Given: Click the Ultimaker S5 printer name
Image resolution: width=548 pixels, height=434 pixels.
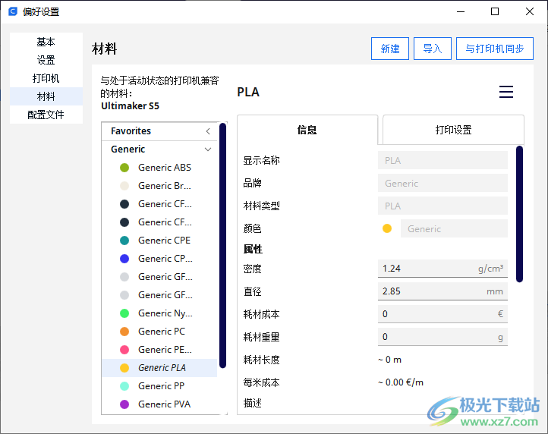Looking at the screenshot, I should [130, 106].
